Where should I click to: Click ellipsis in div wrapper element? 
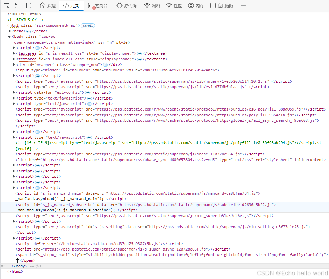(105, 65)
